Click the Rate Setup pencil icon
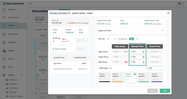Viewport: 187px width, 99px height. pyautogui.click(x=7, y=92)
